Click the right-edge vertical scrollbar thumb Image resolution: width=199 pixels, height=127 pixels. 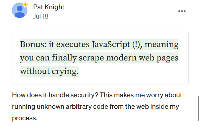pos(198,108)
